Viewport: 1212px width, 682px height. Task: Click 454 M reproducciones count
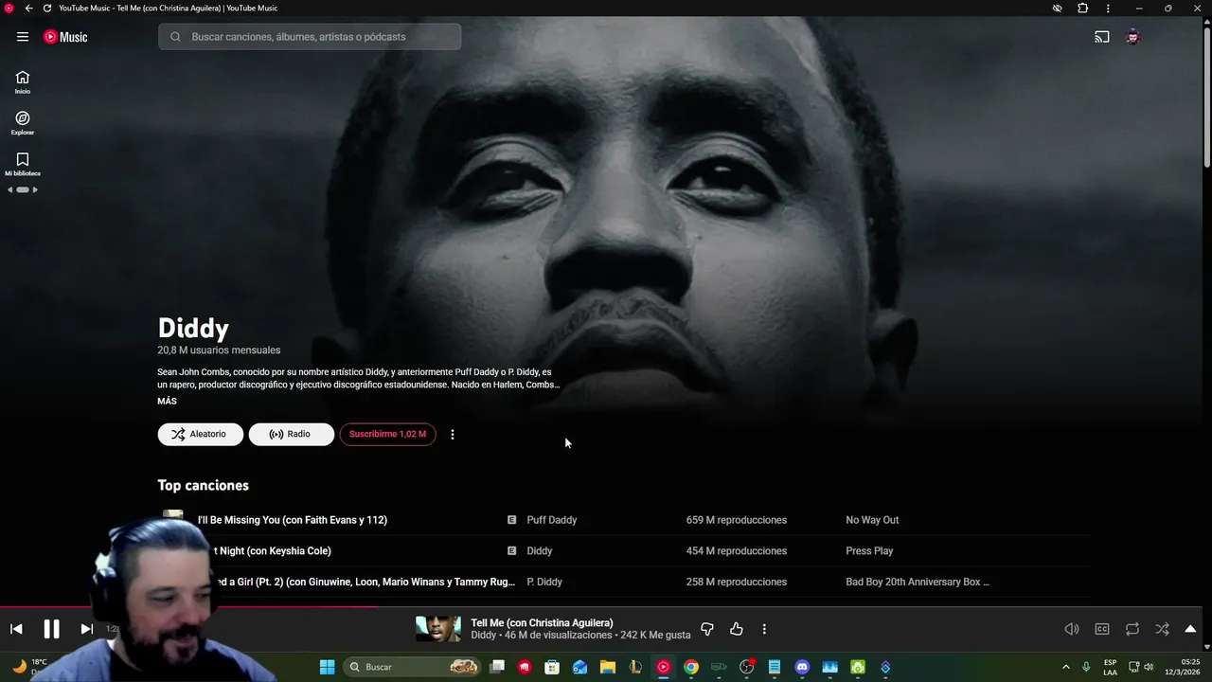point(737,551)
